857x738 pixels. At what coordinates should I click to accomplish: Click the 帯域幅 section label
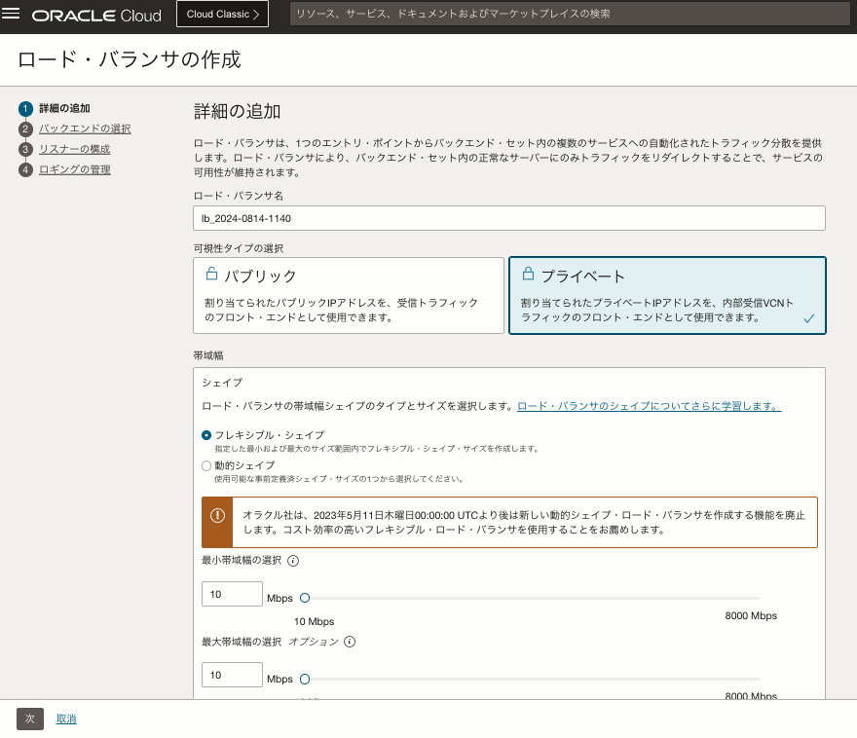pyautogui.click(x=208, y=355)
